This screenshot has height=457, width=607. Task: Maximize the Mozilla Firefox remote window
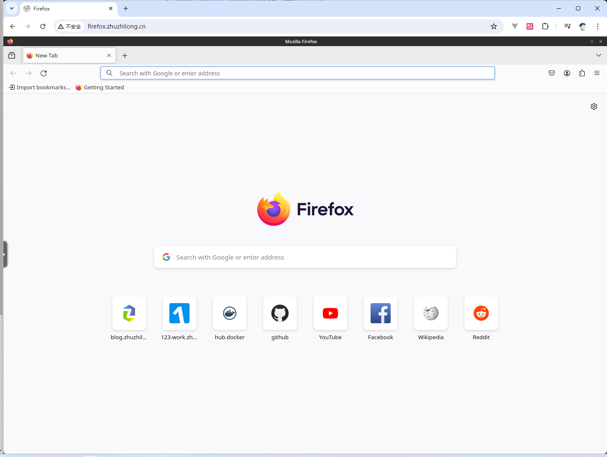coord(592,42)
